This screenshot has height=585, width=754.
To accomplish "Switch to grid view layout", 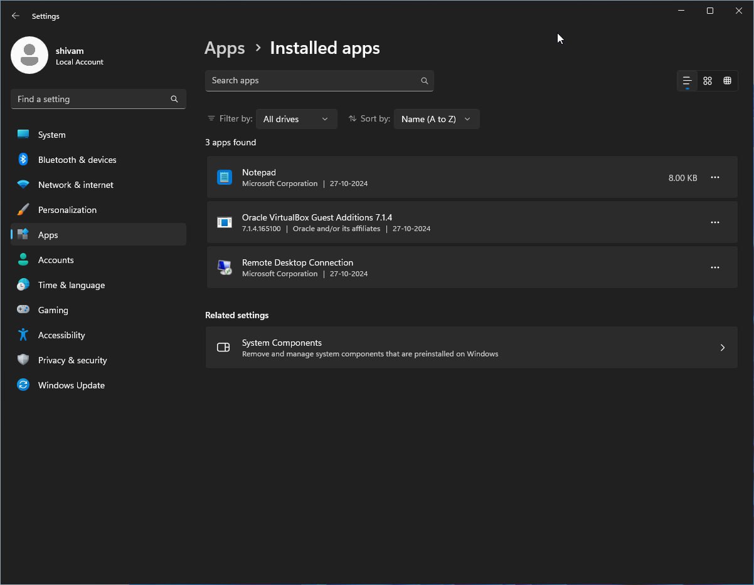I will [708, 81].
